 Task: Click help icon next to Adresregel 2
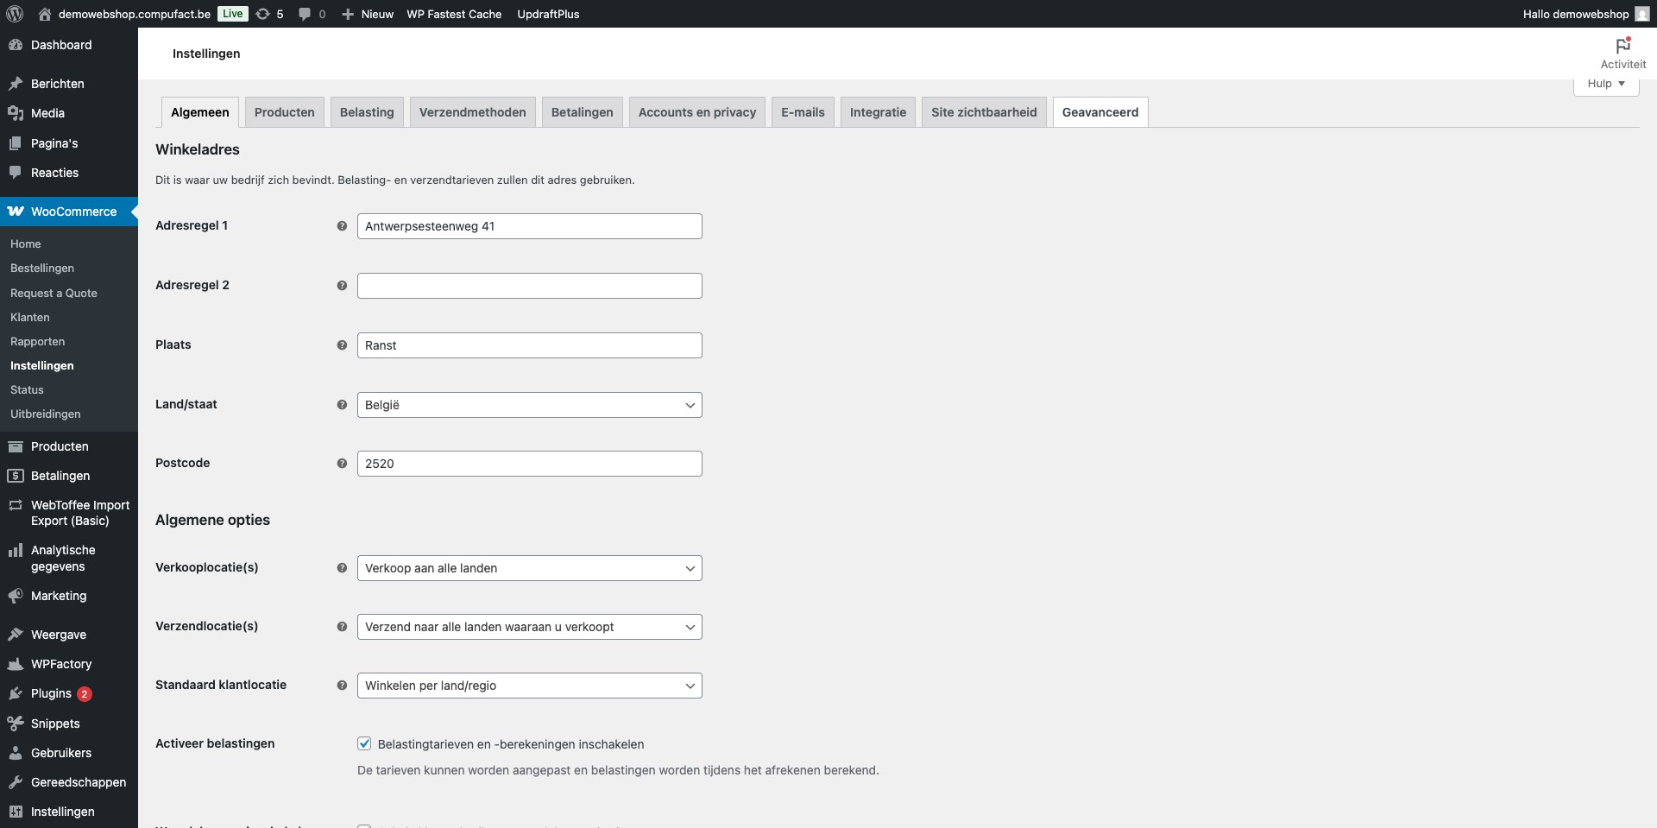pyautogui.click(x=342, y=286)
